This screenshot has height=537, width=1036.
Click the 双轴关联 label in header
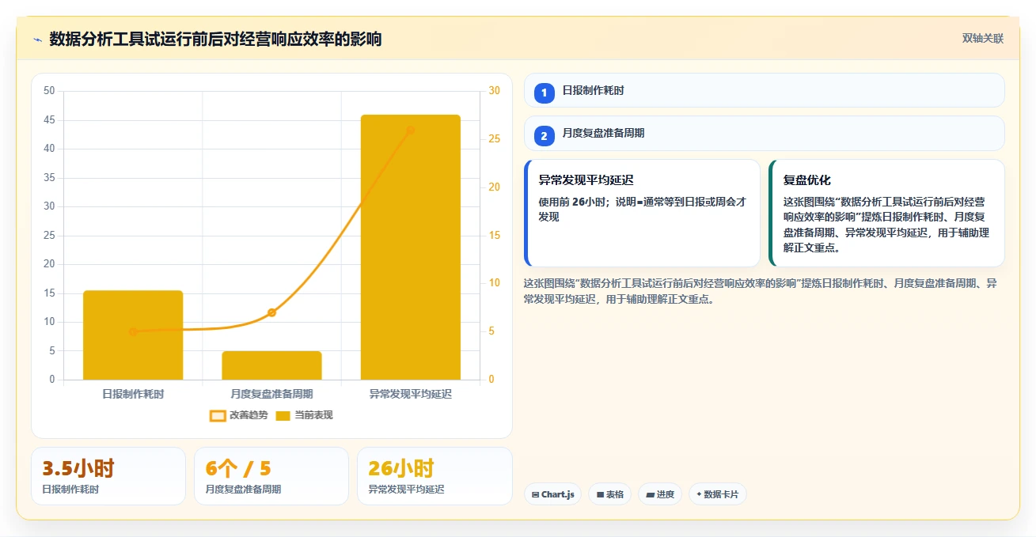(x=983, y=39)
